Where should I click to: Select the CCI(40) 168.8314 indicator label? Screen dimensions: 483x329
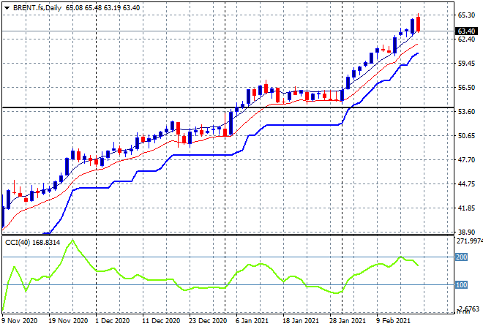pos(33,243)
